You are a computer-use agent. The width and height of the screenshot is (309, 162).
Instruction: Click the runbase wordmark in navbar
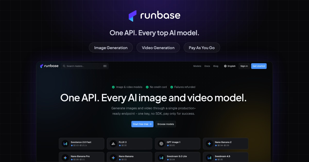click(x=51, y=66)
